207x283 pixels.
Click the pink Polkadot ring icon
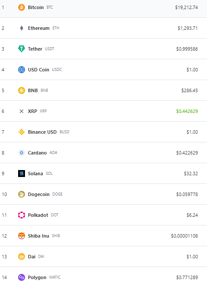[x=22, y=215]
